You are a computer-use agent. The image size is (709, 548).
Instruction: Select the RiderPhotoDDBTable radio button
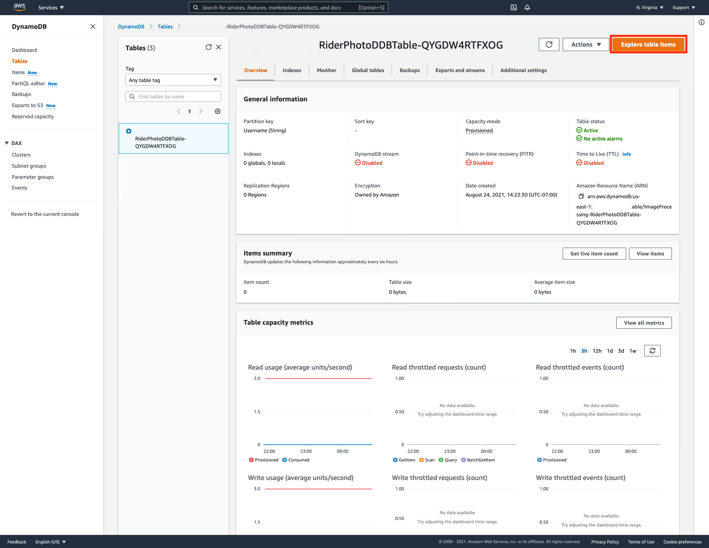(x=129, y=131)
